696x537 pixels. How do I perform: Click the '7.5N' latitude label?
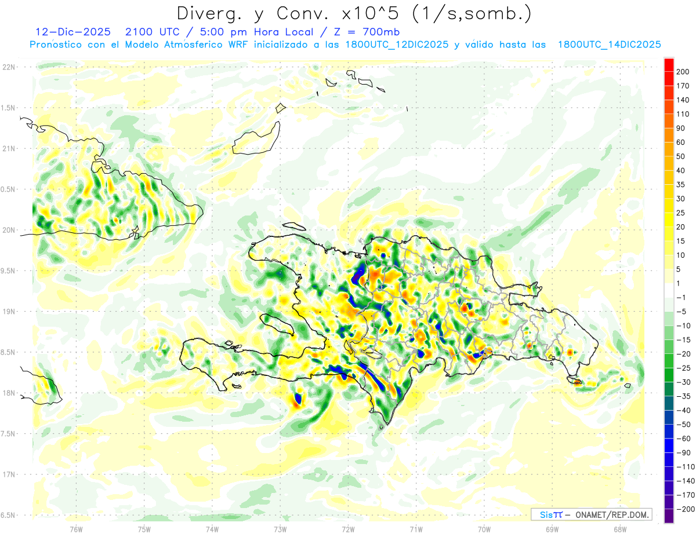point(9,433)
